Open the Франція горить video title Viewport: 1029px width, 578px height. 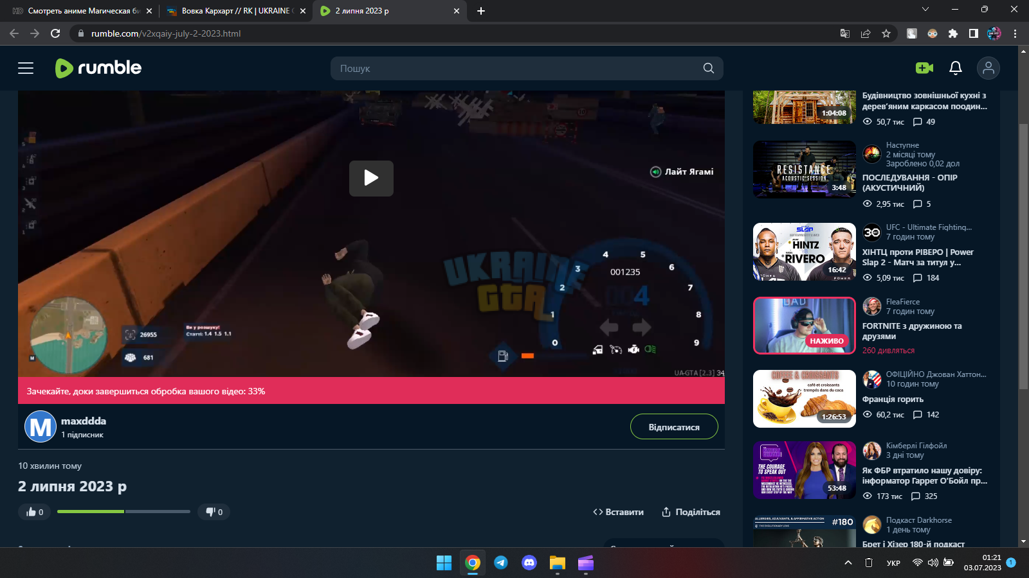(x=893, y=399)
